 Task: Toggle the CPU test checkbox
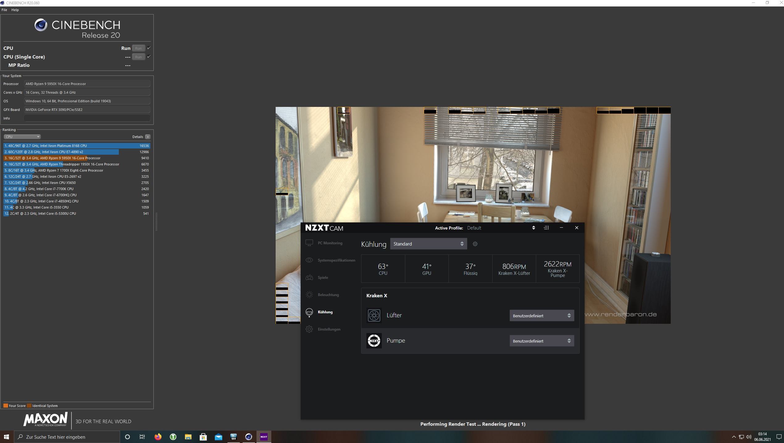[x=149, y=48]
